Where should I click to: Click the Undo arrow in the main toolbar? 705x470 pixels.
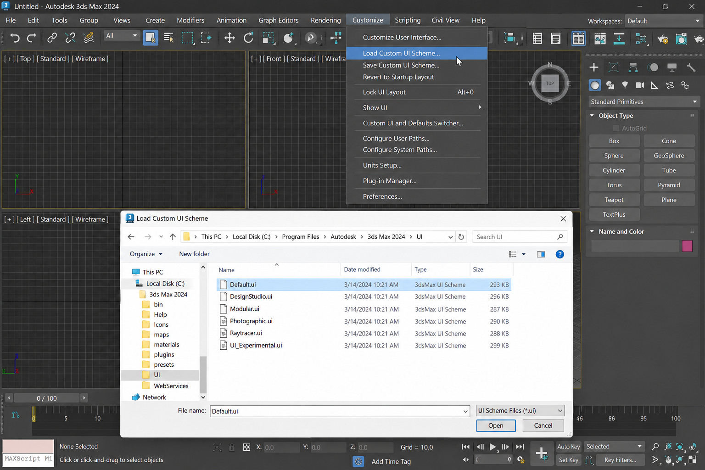15,38
